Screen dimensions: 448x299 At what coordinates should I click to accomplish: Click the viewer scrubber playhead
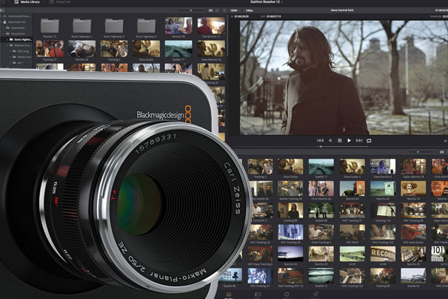click(x=321, y=147)
